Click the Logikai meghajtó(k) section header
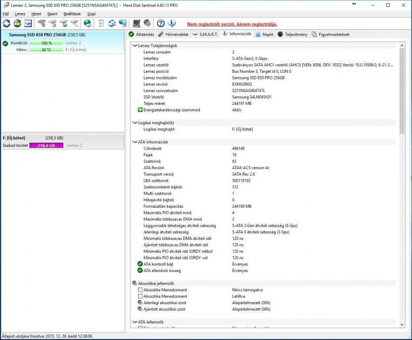The image size is (412, 340). (263, 122)
